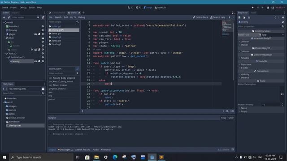Screen dimensions: 287x161
Task: Expand the bottom panel icon
Action: pos(233,149)
